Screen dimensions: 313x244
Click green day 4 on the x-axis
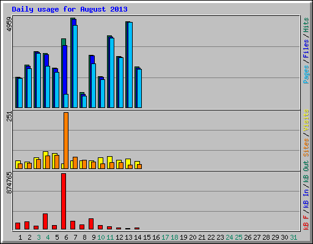[48, 237]
